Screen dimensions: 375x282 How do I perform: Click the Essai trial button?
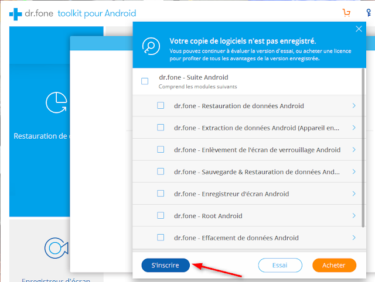[x=280, y=265]
